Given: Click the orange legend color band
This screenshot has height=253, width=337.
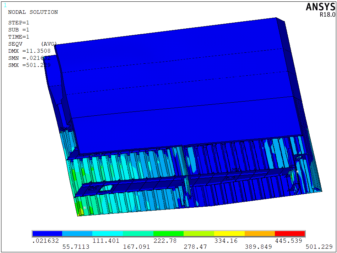Looking at the screenshot, I should (260, 234).
